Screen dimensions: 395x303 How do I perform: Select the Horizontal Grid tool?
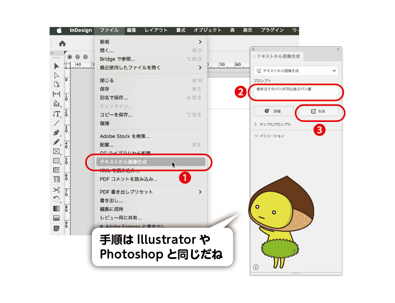56,170
